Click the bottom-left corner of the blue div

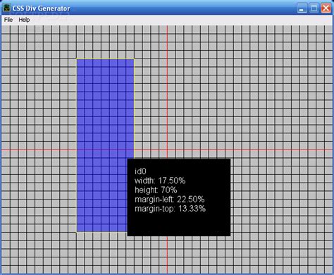pyautogui.click(x=77, y=232)
